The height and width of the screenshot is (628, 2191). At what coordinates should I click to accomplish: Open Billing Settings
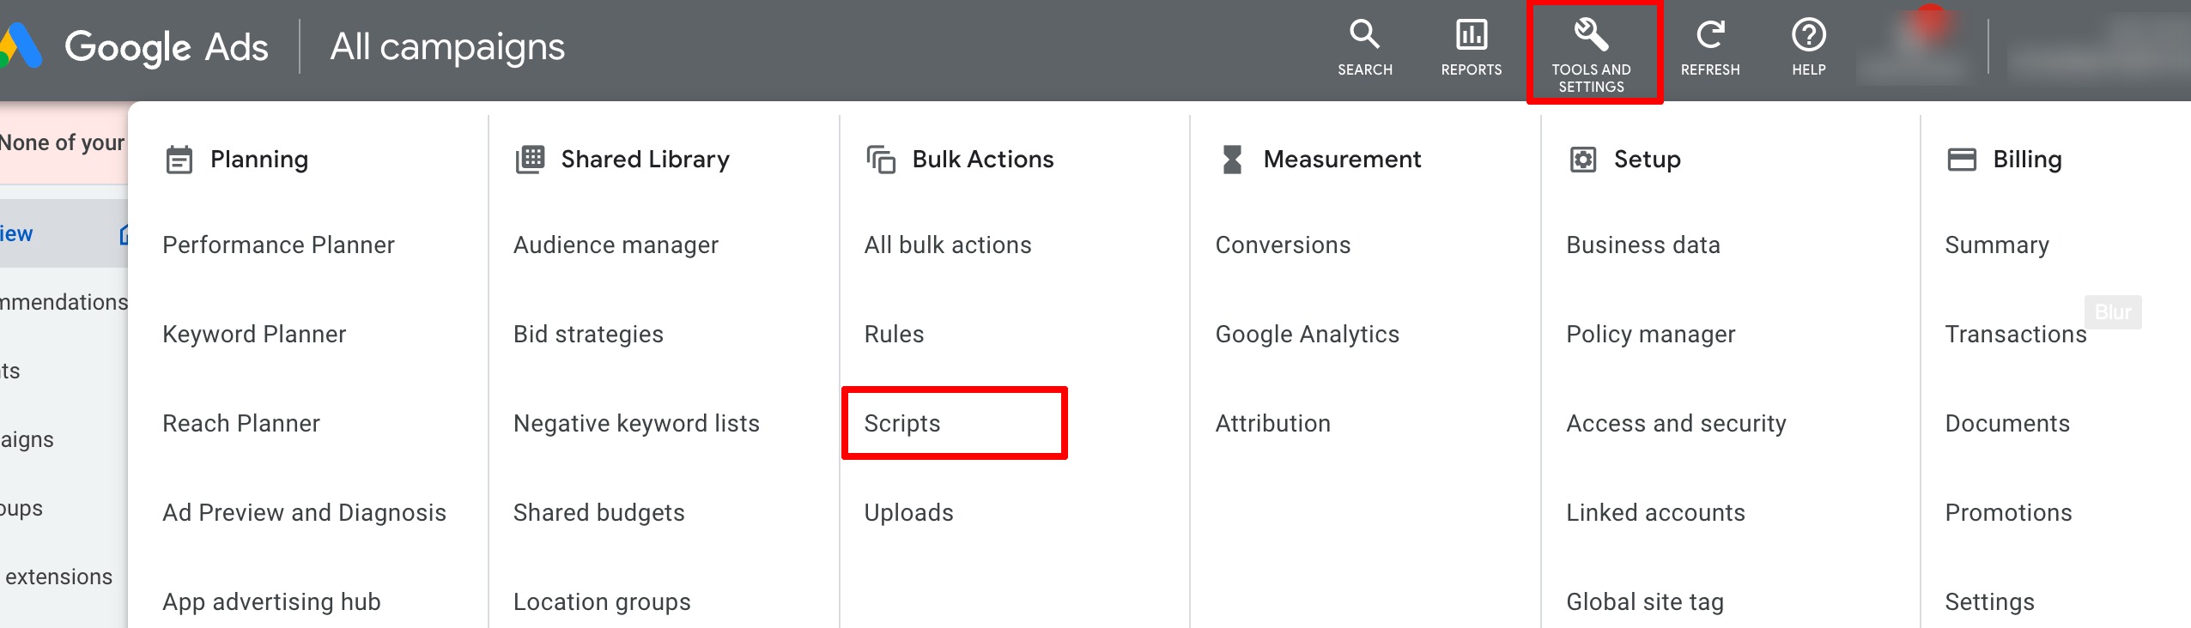click(x=1989, y=602)
